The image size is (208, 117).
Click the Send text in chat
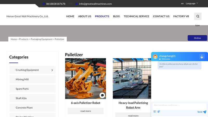(x=200, y=112)
